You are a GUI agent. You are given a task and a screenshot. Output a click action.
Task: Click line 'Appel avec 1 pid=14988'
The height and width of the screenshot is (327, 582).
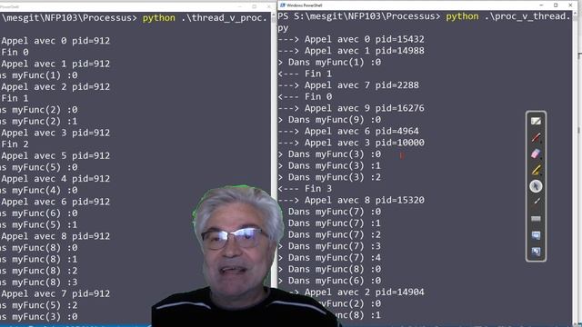click(x=351, y=51)
